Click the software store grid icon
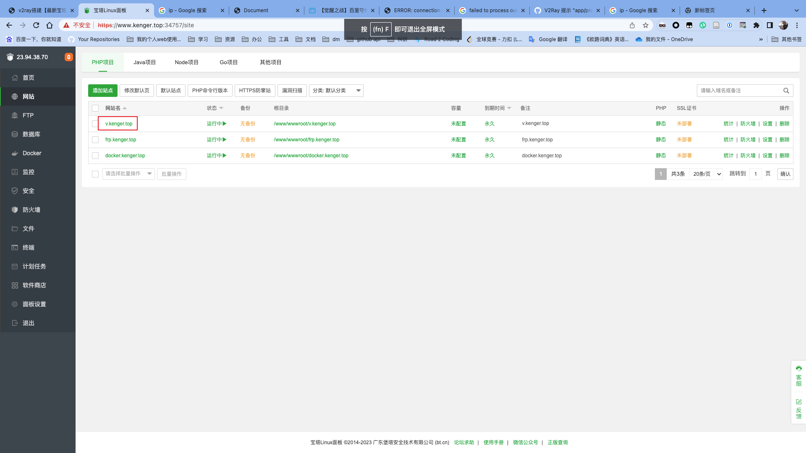The width and height of the screenshot is (806, 453). [x=15, y=285]
